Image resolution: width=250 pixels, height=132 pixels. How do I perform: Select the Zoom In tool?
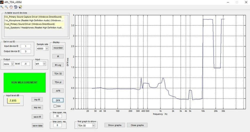coord(2,7)
